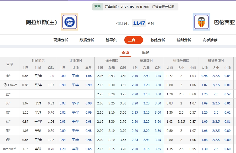Screen dimensions: 236x153
Task: Click the Valencia (巴伦西亚) team crest
Action: point(201,22)
